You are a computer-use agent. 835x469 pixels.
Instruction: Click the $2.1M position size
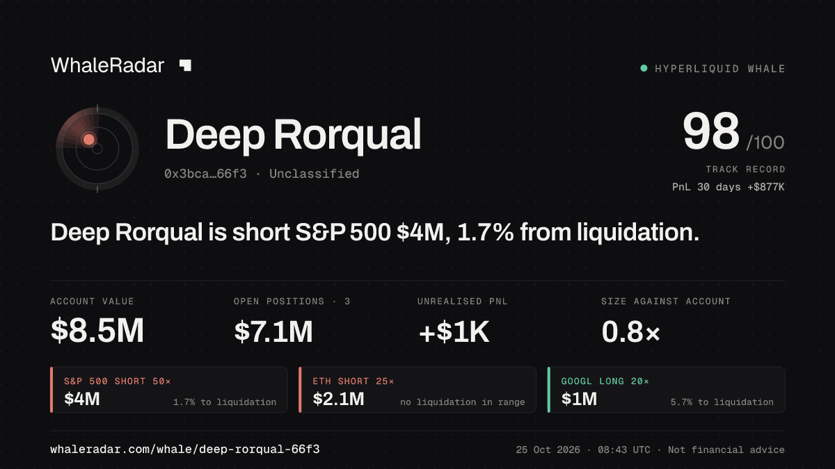[x=339, y=399]
